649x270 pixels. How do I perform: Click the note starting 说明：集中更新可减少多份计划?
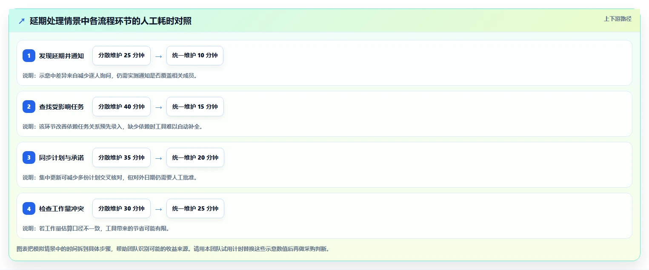110,177
